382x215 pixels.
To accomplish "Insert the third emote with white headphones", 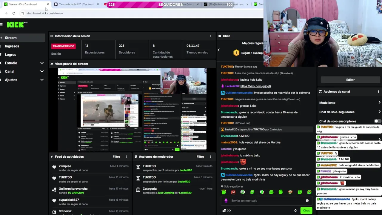I will pos(243,192).
